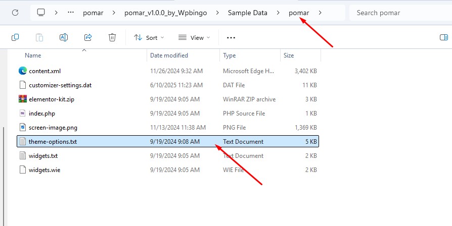This screenshot has width=452, height=226.
Task: Click the Paste toolbar icon
Action: click(x=39, y=37)
